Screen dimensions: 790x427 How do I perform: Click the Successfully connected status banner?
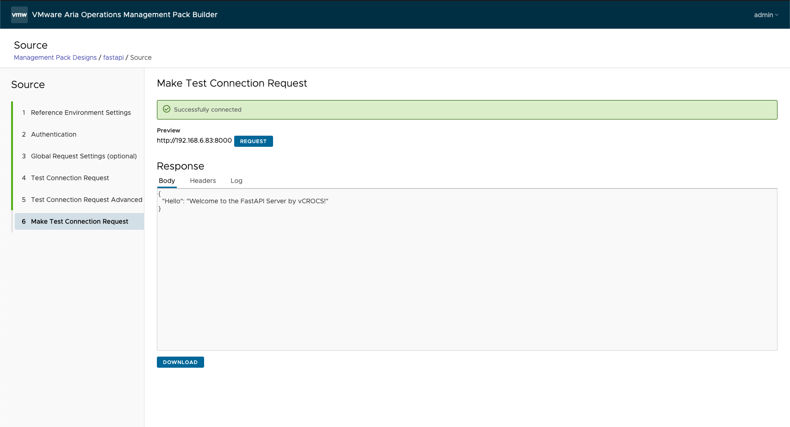(x=467, y=110)
